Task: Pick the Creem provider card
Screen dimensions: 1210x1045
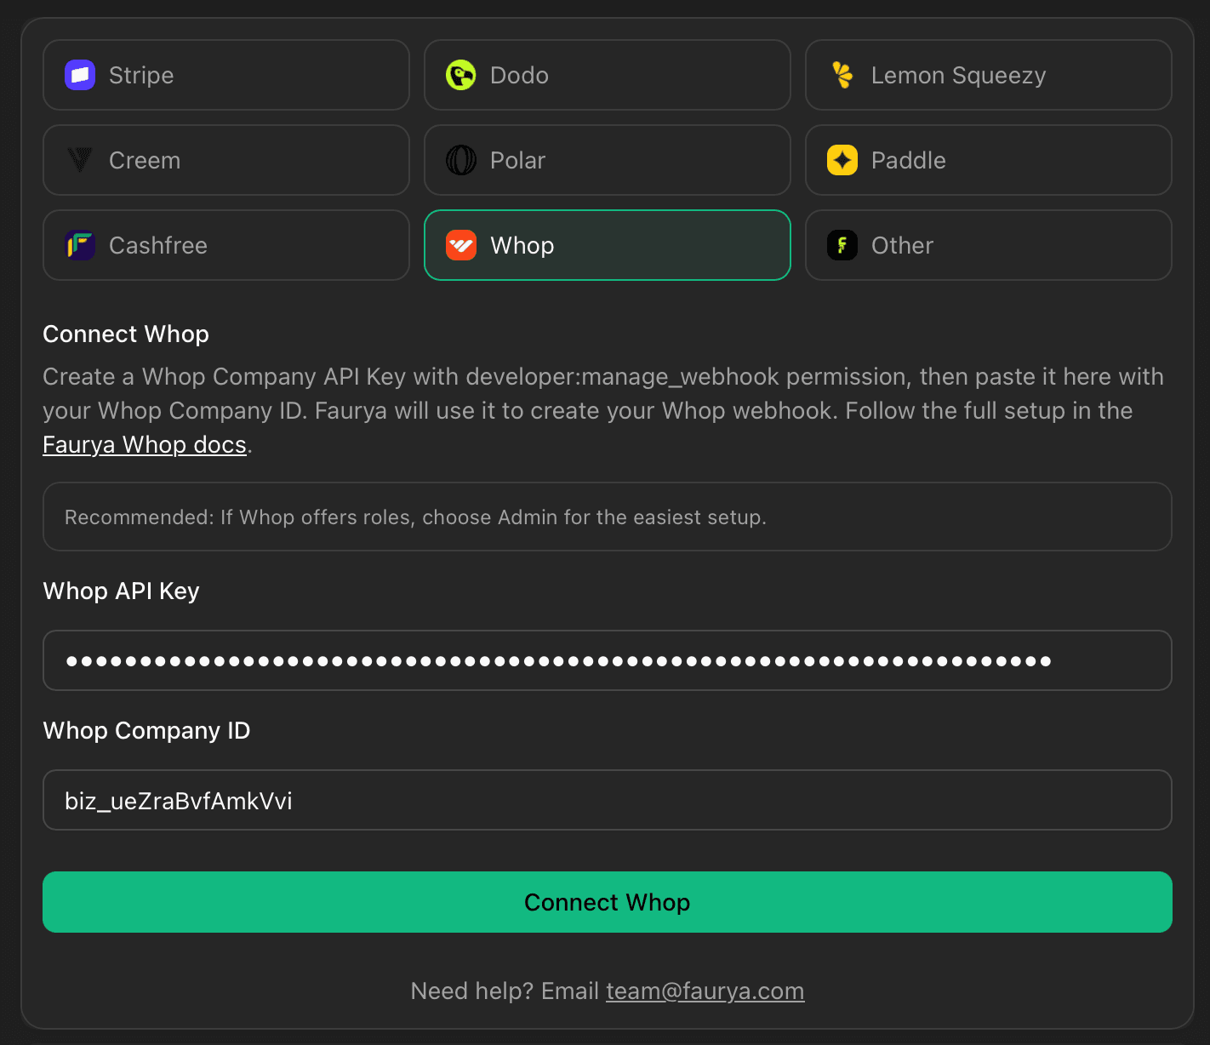Action: coord(226,160)
